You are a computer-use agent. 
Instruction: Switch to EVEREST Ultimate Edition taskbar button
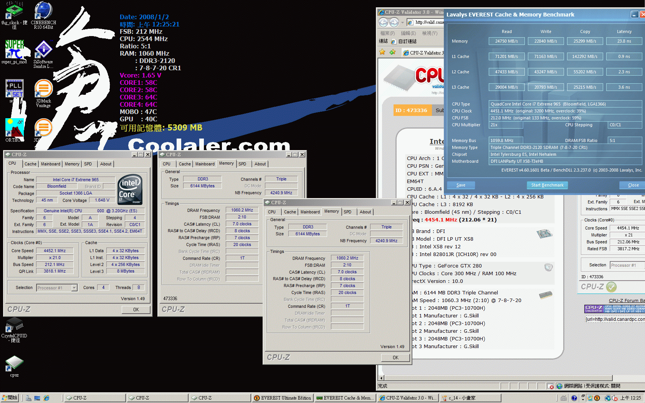[283, 398]
